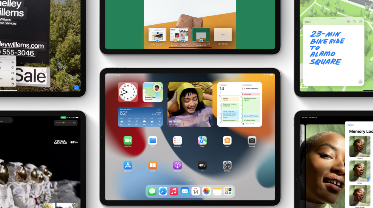Switch to the macguffinmagazine.com window
The height and width of the screenshot is (208, 373).
tap(157, 35)
